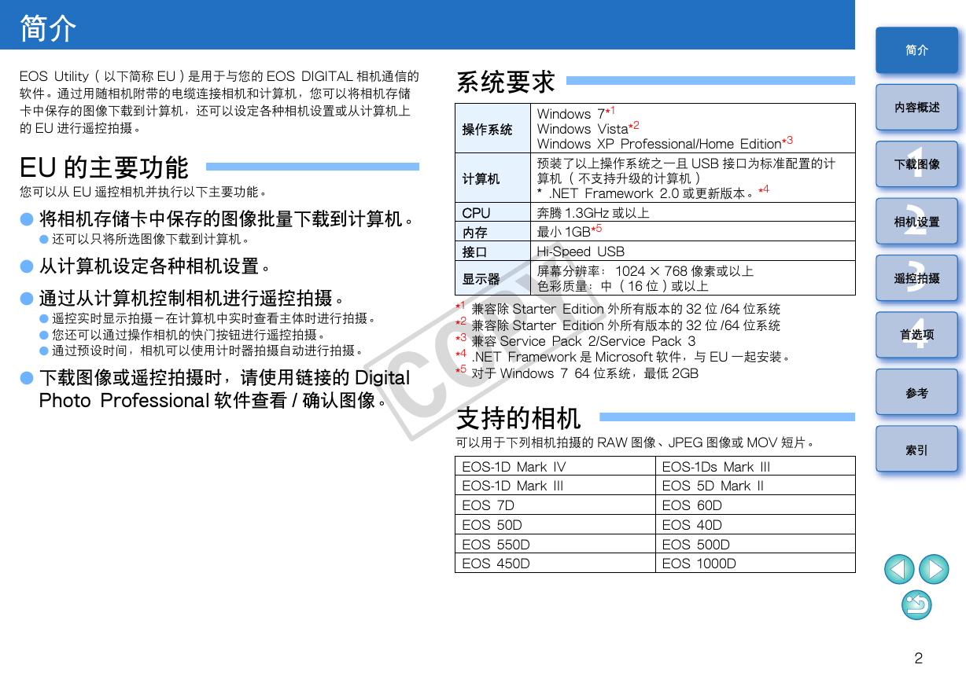
Task: Click the page number 2
Action: [918, 659]
